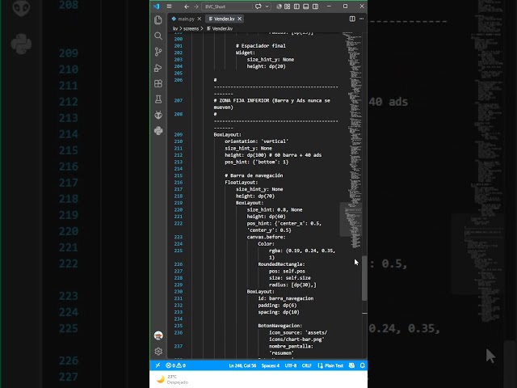Image resolution: width=517 pixels, height=388 pixels.
Task: Click the 'spacing: dp(10)' code line
Action: point(279,312)
